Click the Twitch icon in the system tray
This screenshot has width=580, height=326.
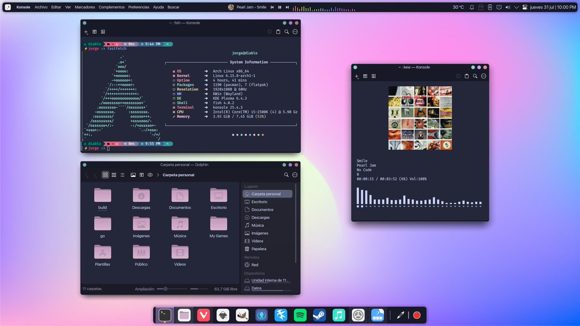pos(499,7)
